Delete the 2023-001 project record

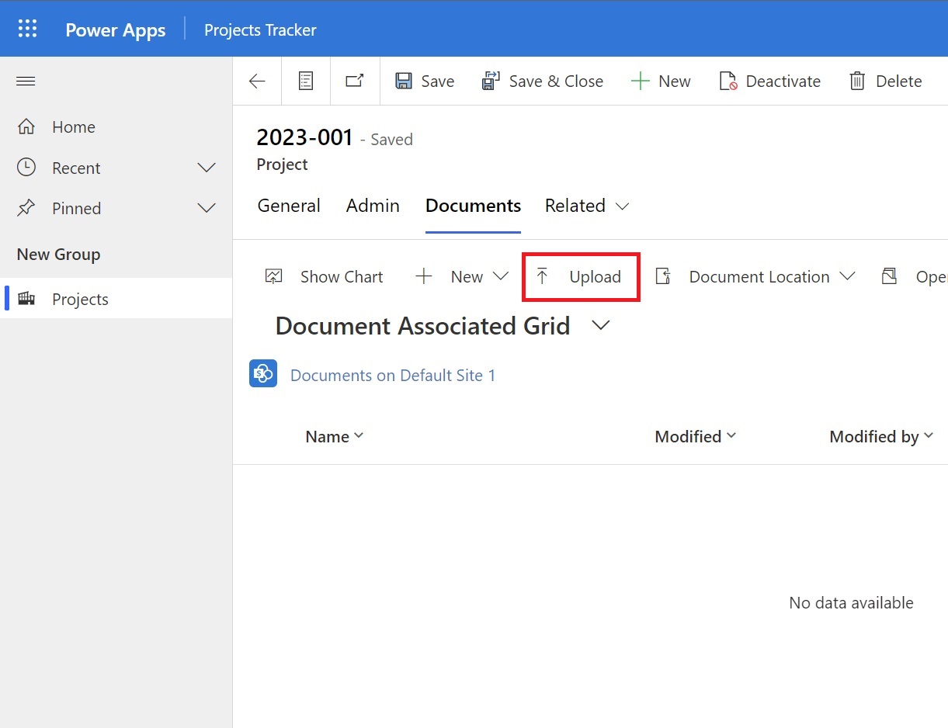pos(884,81)
